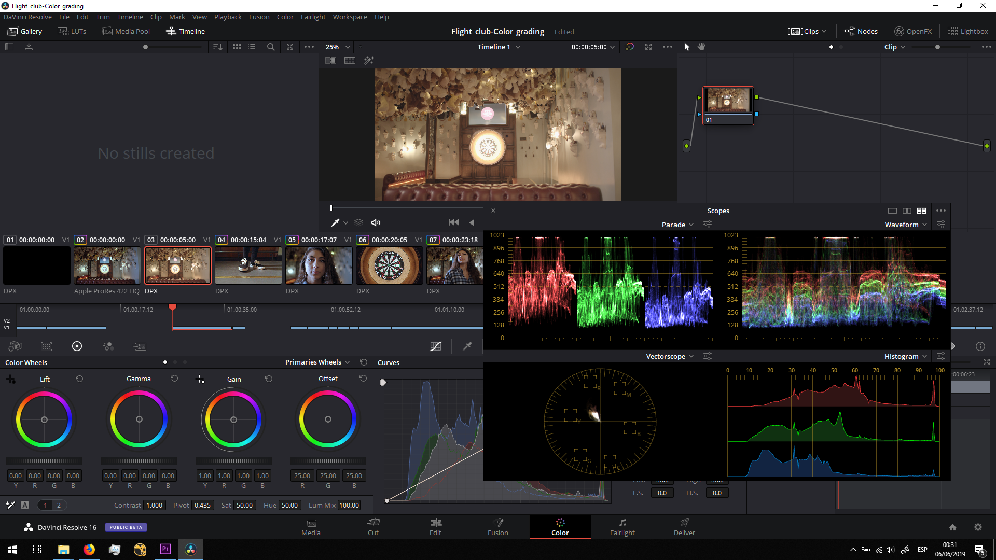Reset the Lift color wheel

[x=79, y=379]
